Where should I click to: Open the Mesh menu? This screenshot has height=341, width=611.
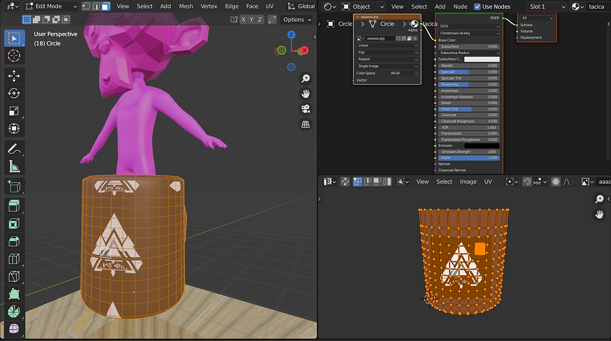(x=186, y=6)
